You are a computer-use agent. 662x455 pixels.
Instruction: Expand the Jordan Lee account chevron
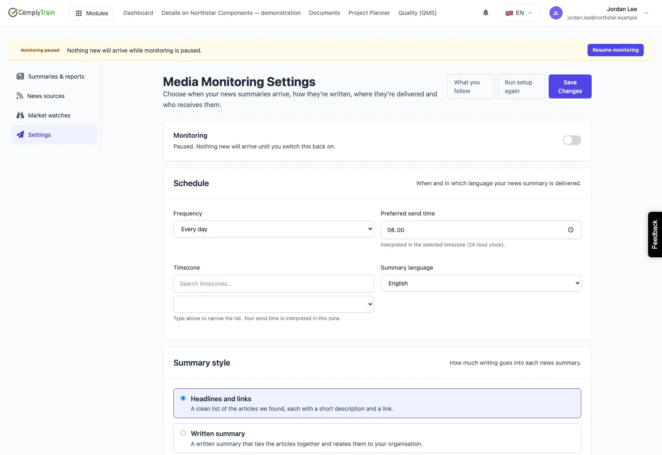point(646,13)
